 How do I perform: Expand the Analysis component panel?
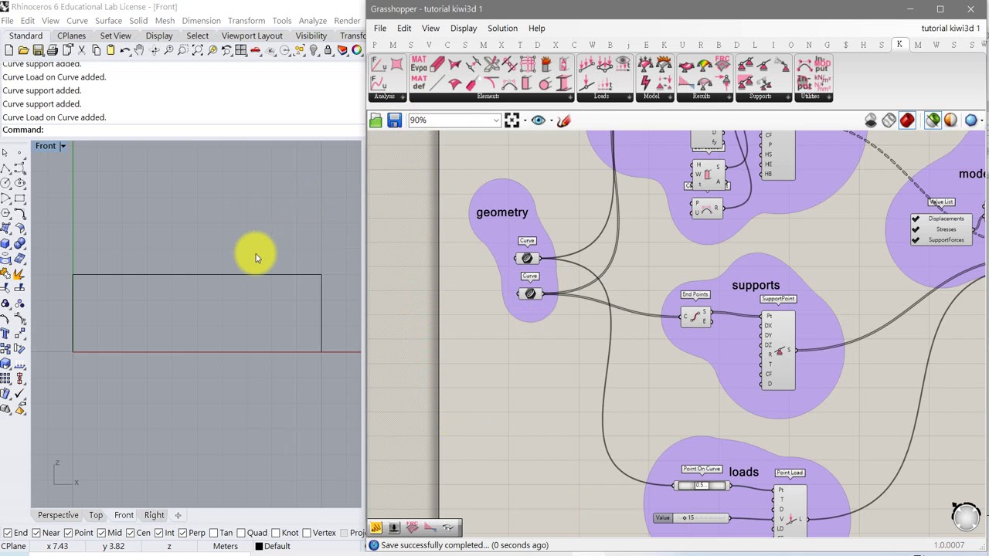403,97
